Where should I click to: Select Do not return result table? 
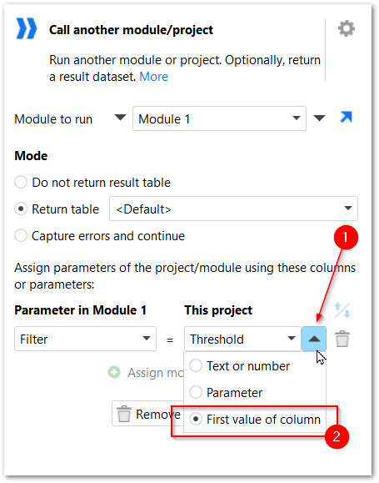(x=92, y=183)
